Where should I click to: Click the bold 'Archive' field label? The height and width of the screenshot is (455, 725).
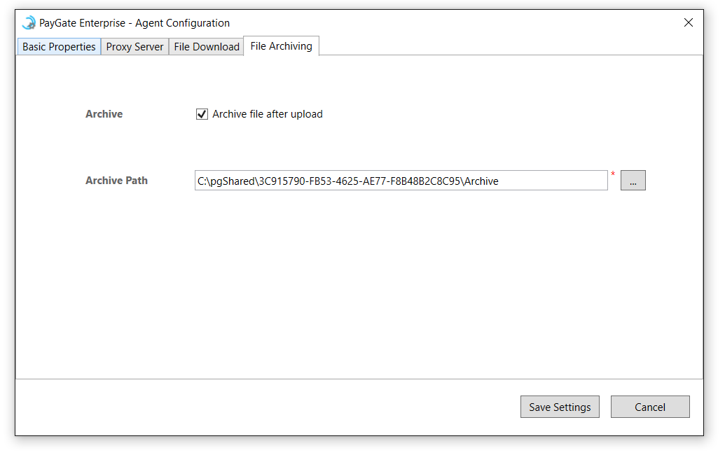coord(104,114)
